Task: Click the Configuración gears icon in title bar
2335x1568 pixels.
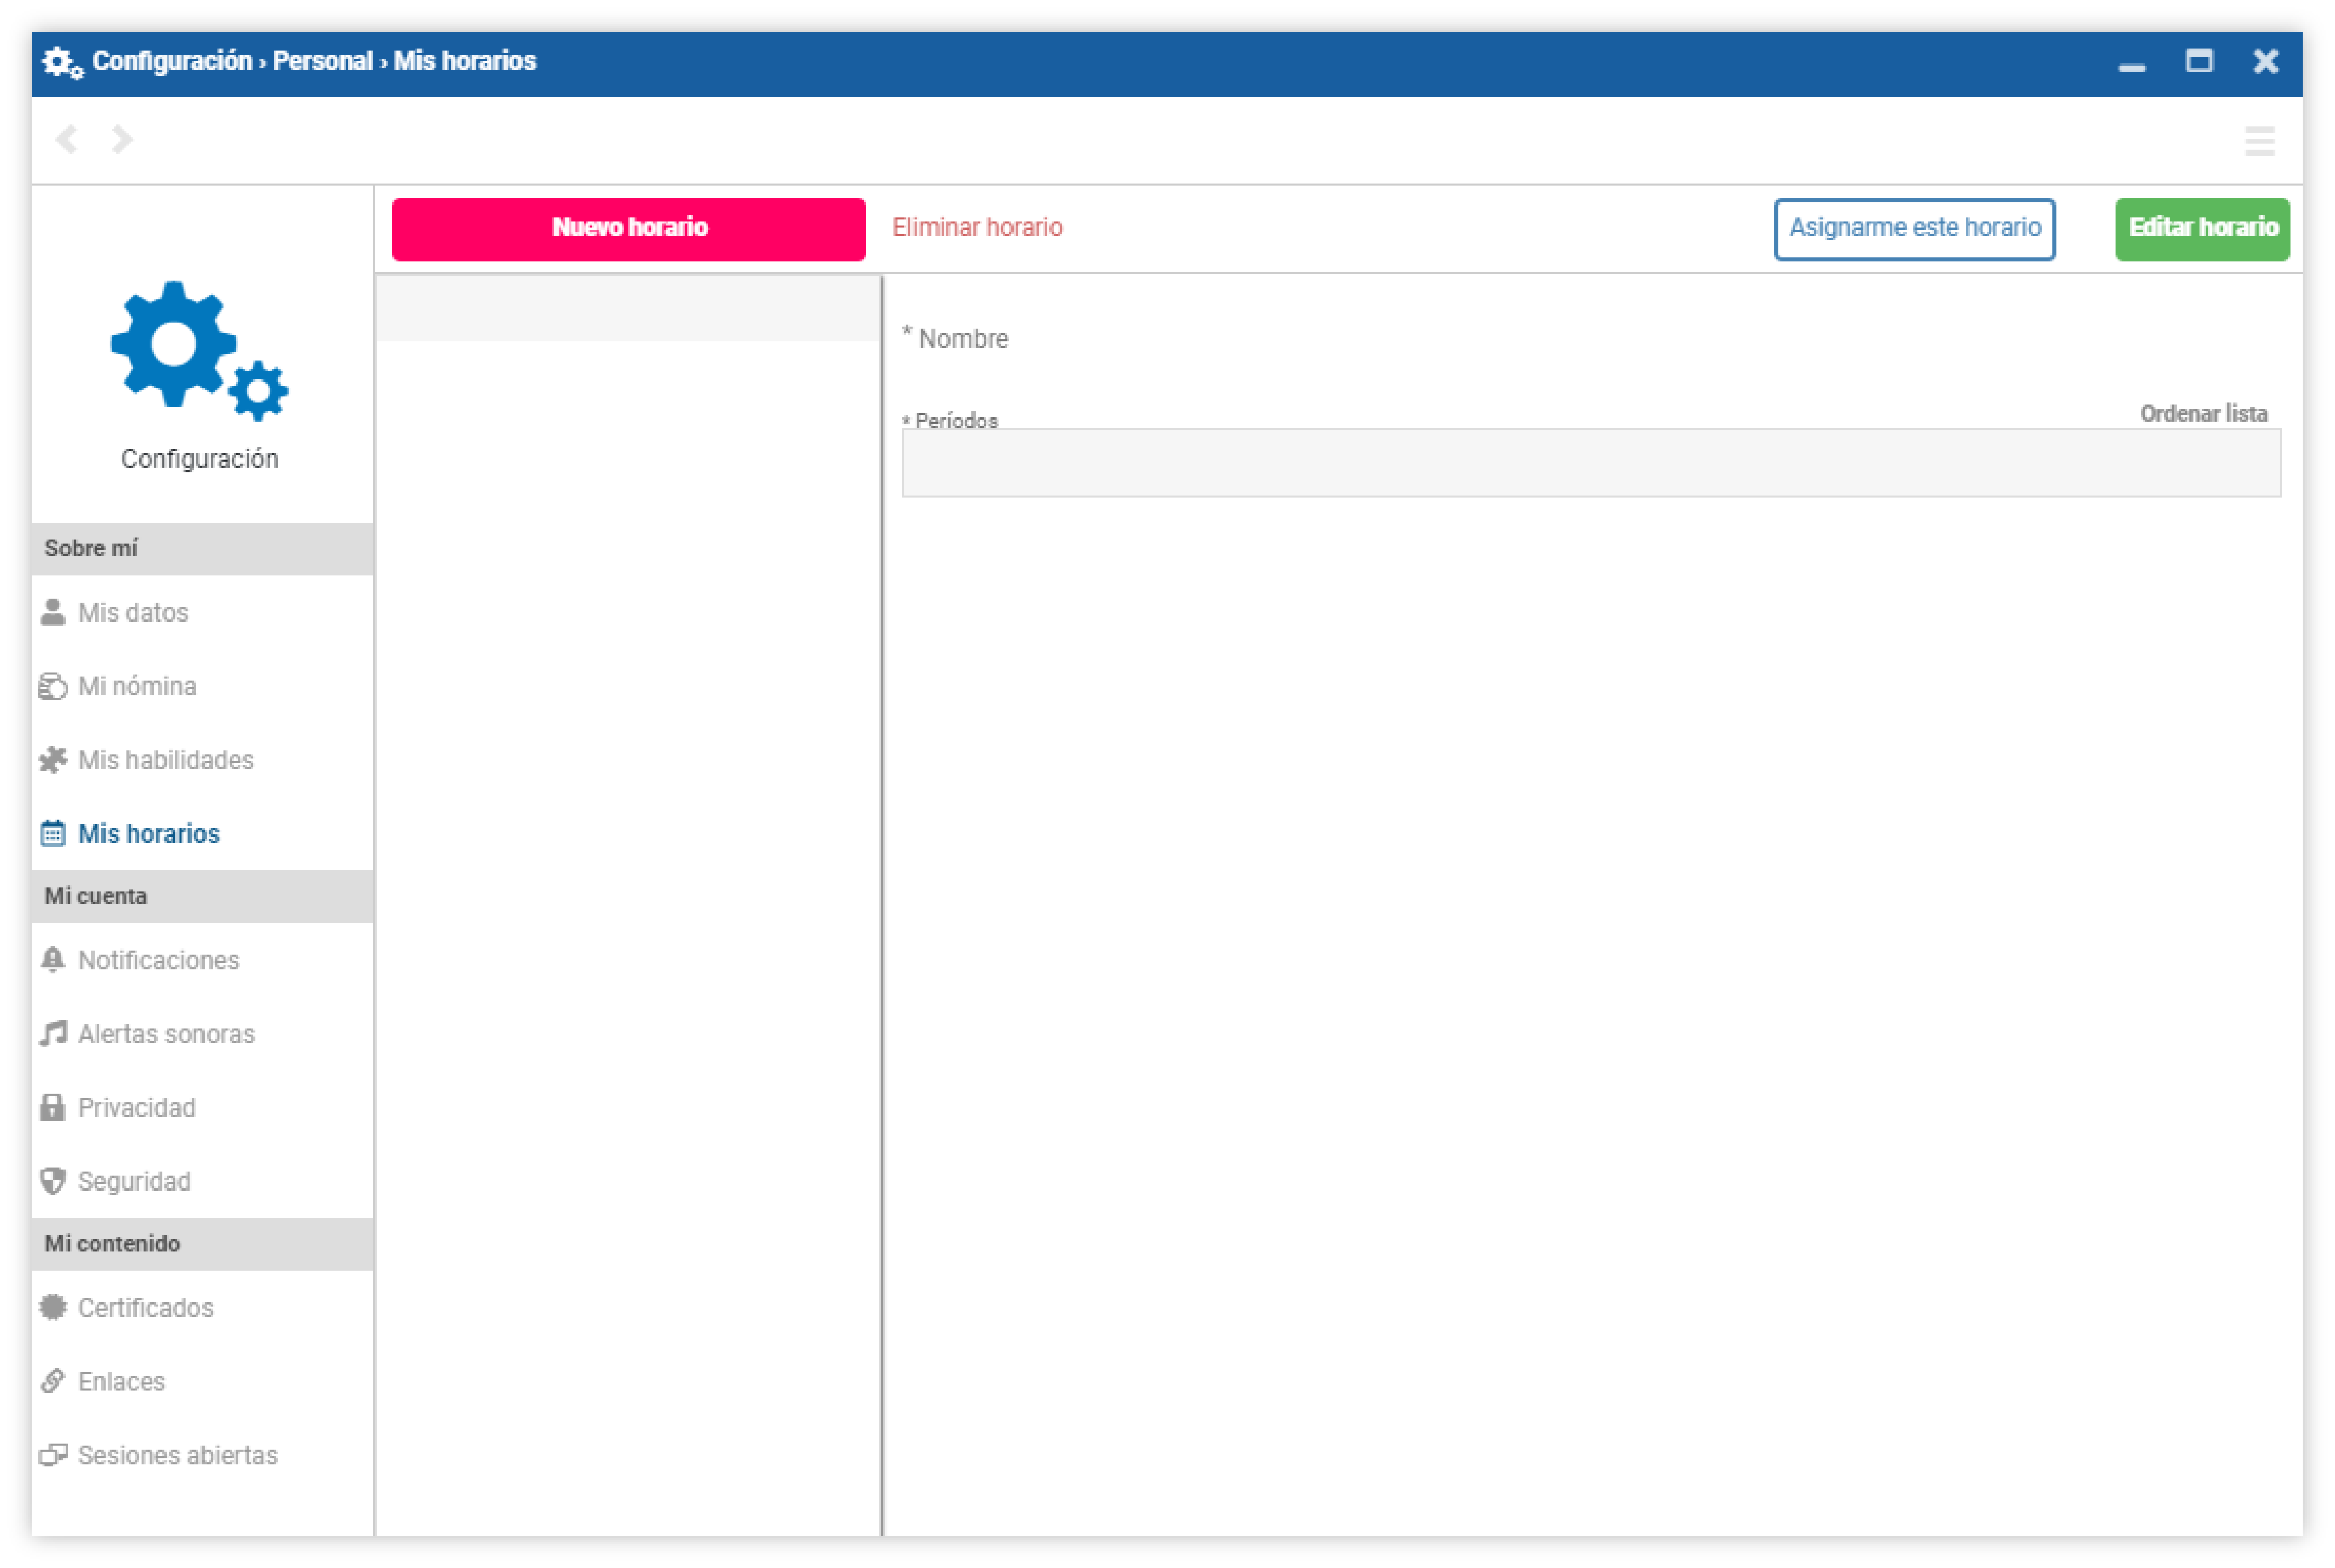Action: (62, 62)
